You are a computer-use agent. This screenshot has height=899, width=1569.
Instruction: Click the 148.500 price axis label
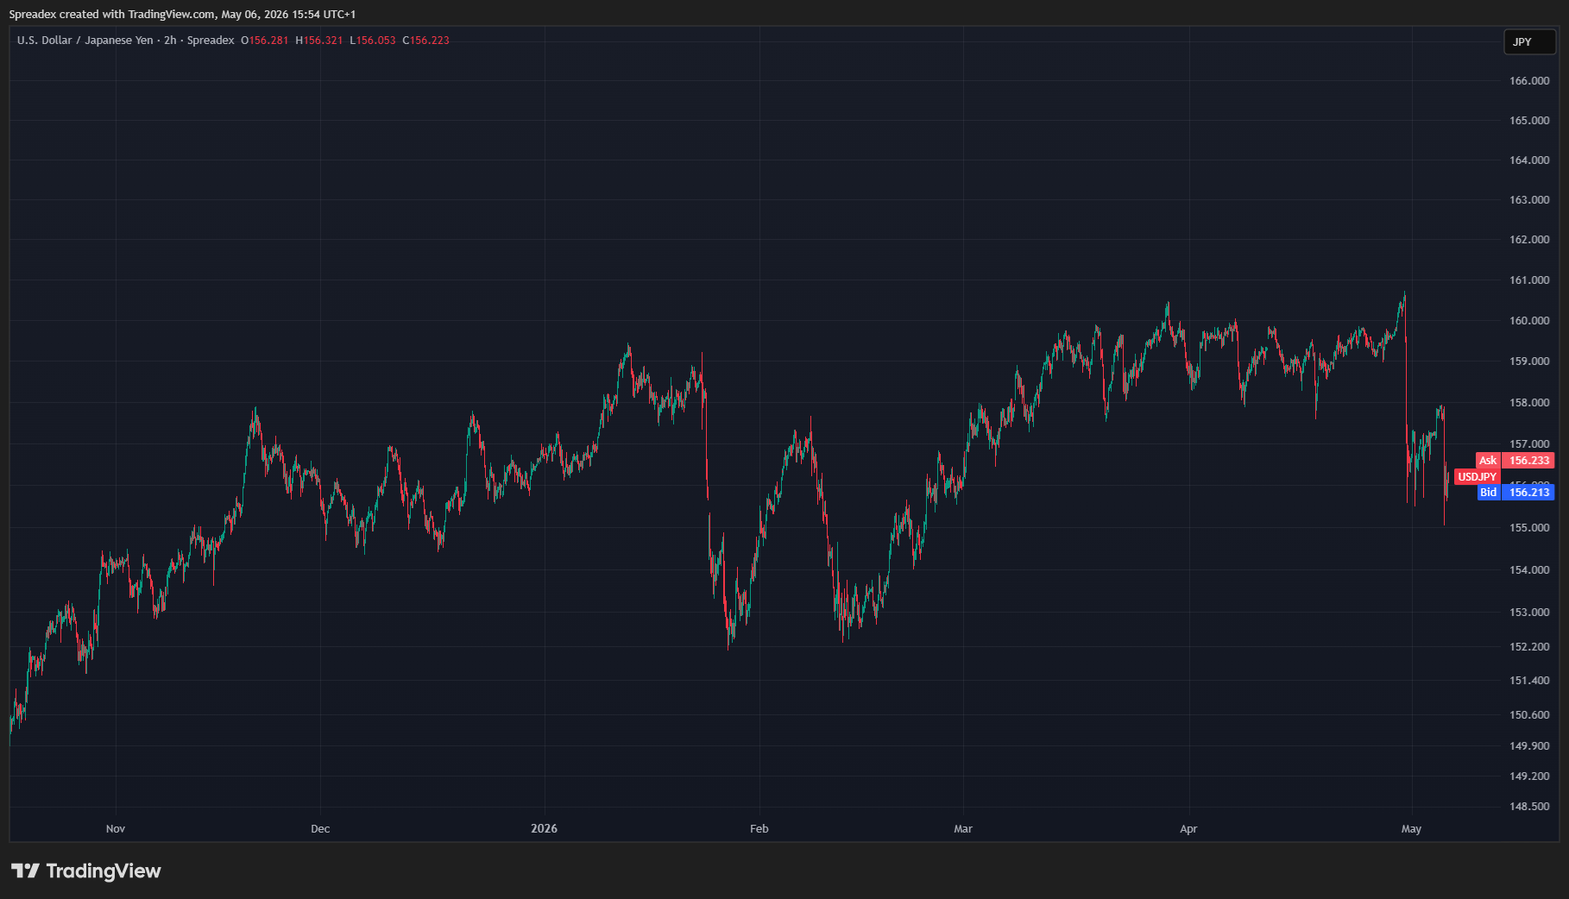pos(1529,807)
